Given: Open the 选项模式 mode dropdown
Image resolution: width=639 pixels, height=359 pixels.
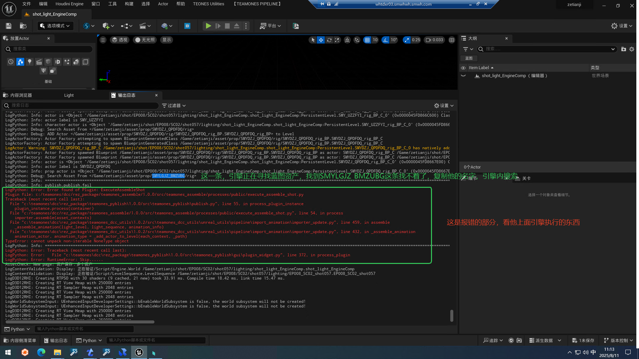Looking at the screenshot, I should (55, 26).
